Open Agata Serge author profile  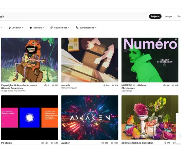click(127, 91)
